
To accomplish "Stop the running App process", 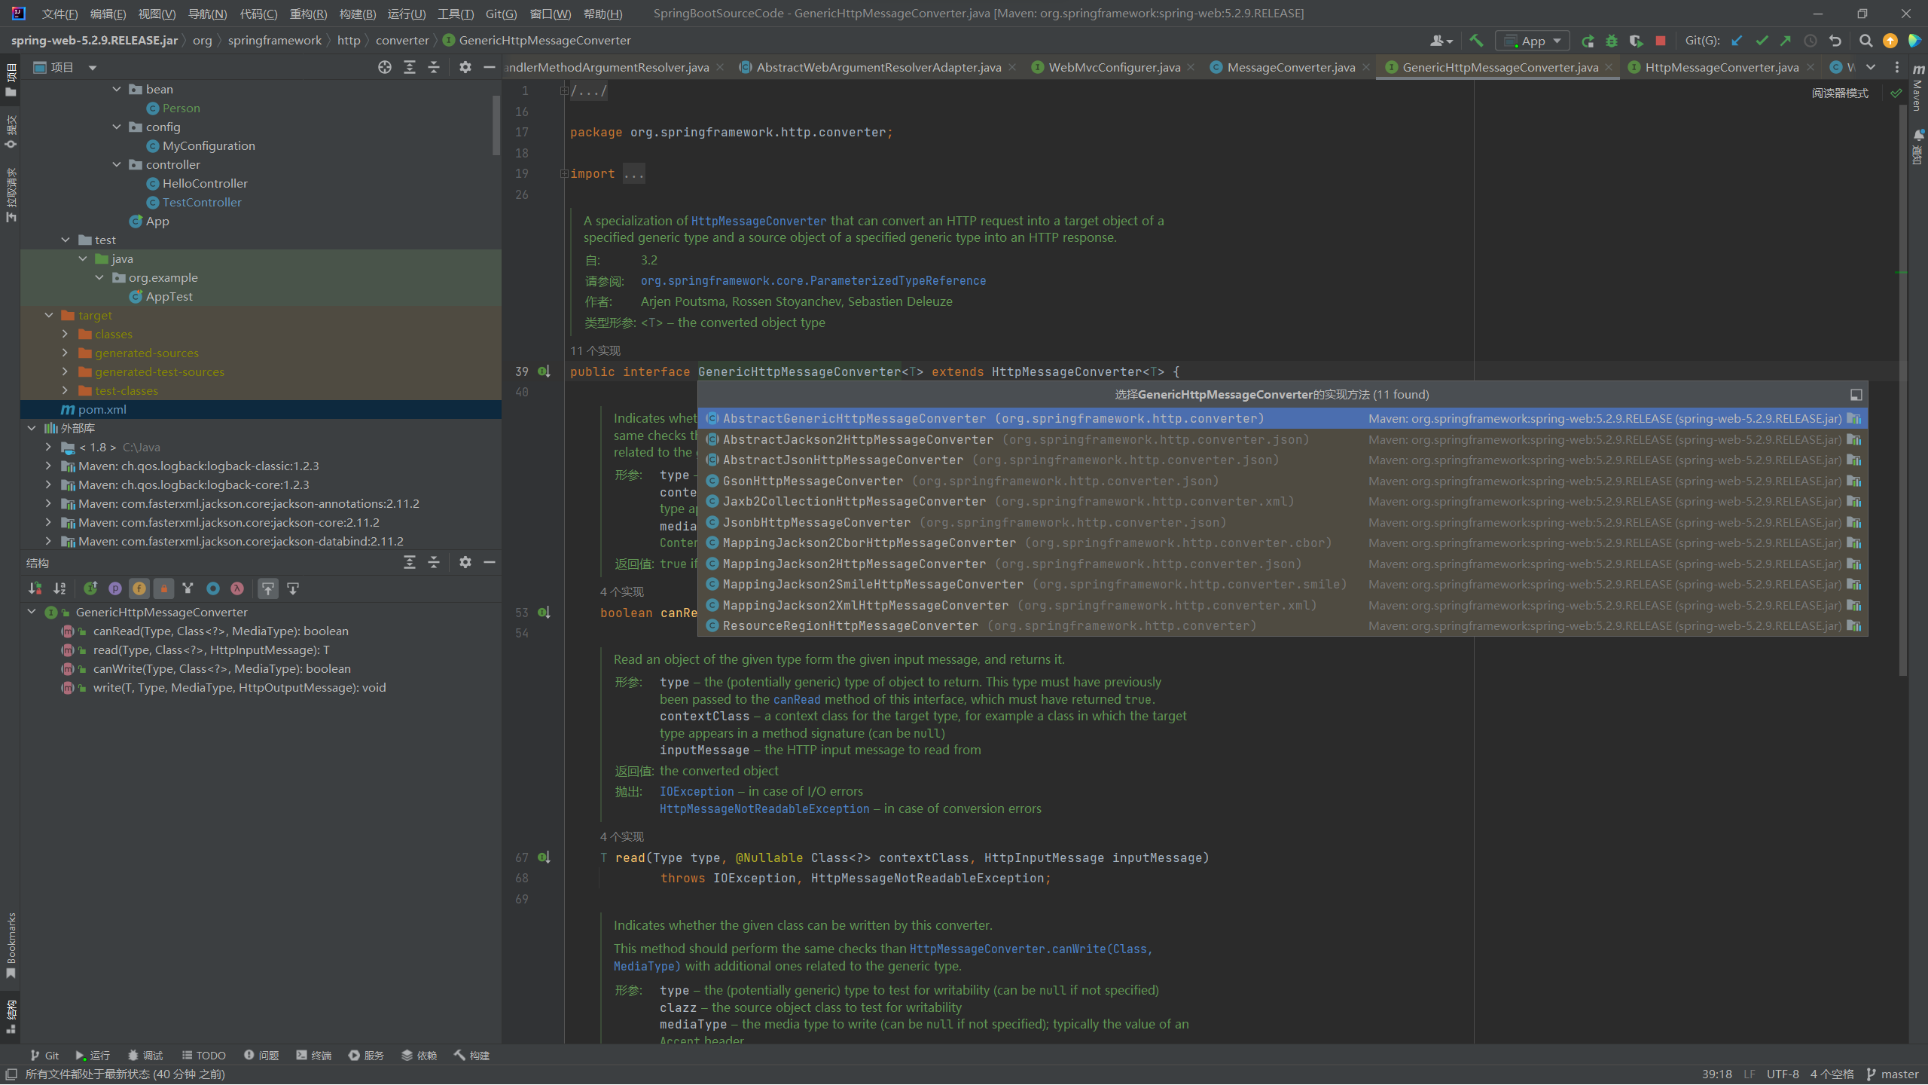I will click(x=1661, y=41).
